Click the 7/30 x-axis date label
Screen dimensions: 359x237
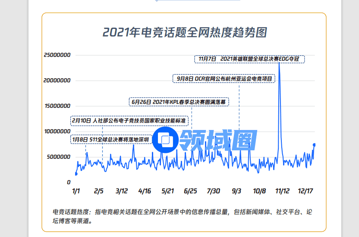click(213, 191)
